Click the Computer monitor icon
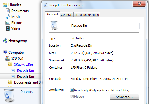 [5, 52]
